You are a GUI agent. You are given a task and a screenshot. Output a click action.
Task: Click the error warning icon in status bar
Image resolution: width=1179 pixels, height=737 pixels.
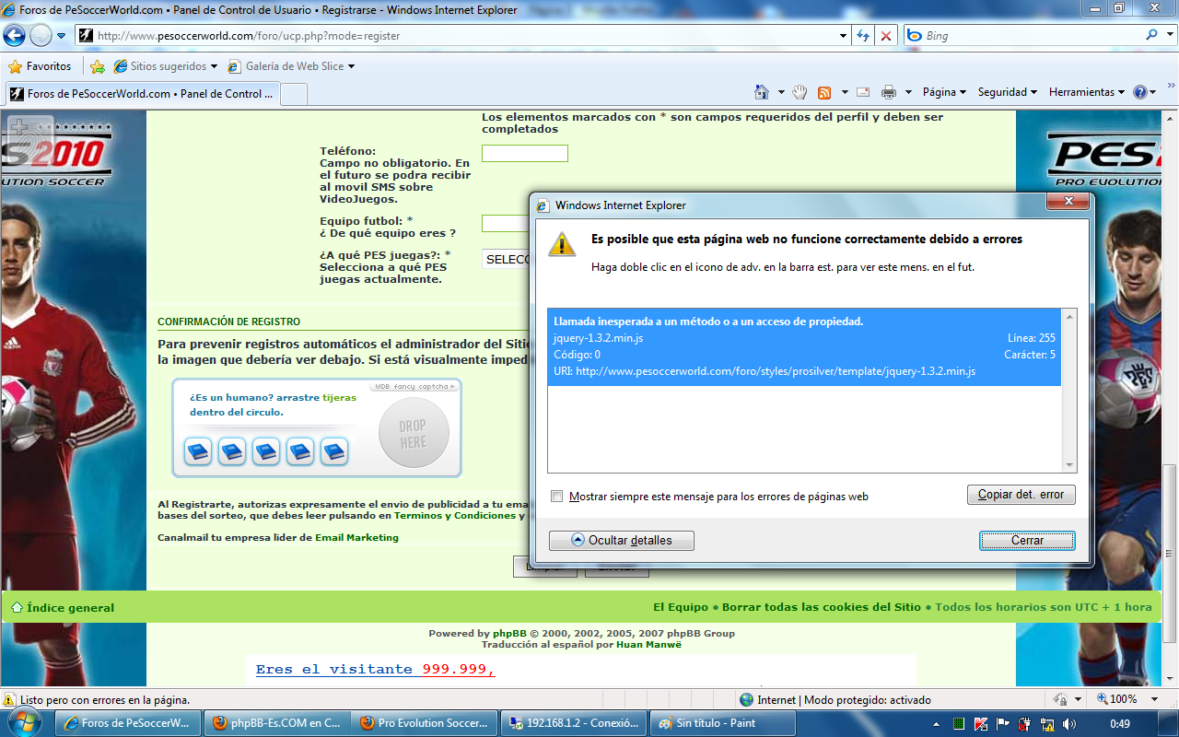pos(10,700)
